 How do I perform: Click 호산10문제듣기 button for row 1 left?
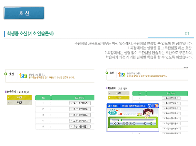click(80, 103)
